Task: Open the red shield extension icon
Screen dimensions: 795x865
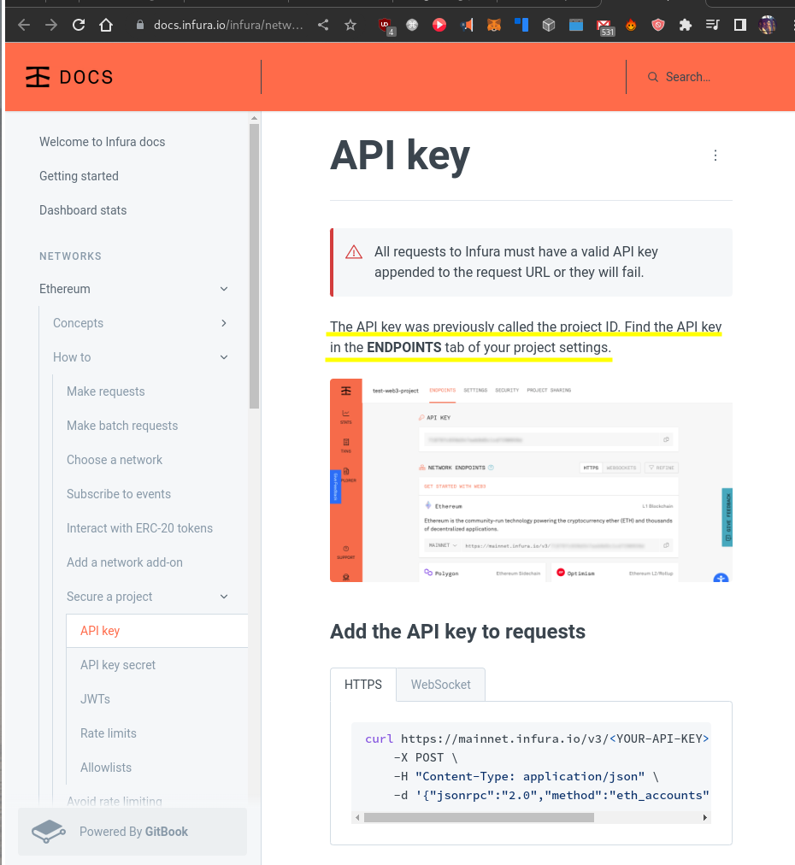Action: 657,25
